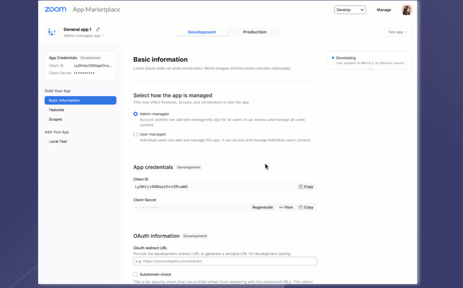The height and width of the screenshot is (288, 463).
Task: Enable the Subdomain check checkbox
Action: [135, 274]
